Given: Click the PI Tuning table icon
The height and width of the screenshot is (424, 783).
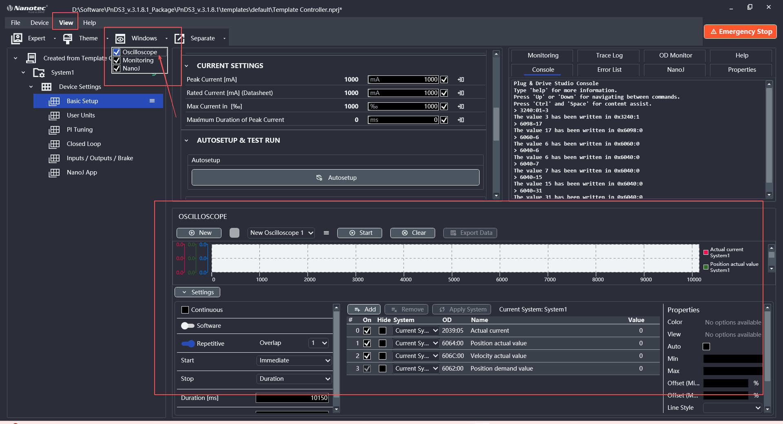Looking at the screenshot, I should 54,130.
